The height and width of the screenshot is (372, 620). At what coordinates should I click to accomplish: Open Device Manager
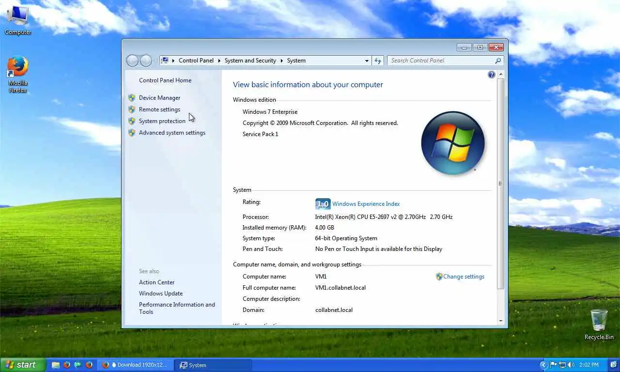click(x=159, y=98)
